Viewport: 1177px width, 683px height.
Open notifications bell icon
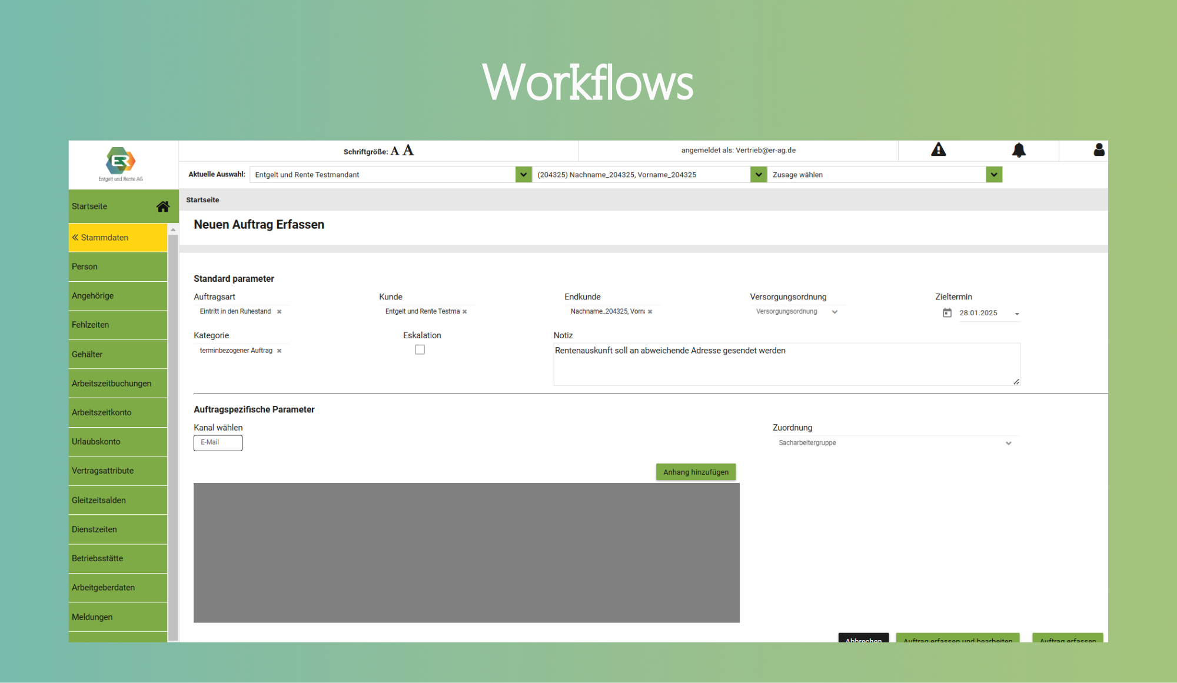[1018, 150]
